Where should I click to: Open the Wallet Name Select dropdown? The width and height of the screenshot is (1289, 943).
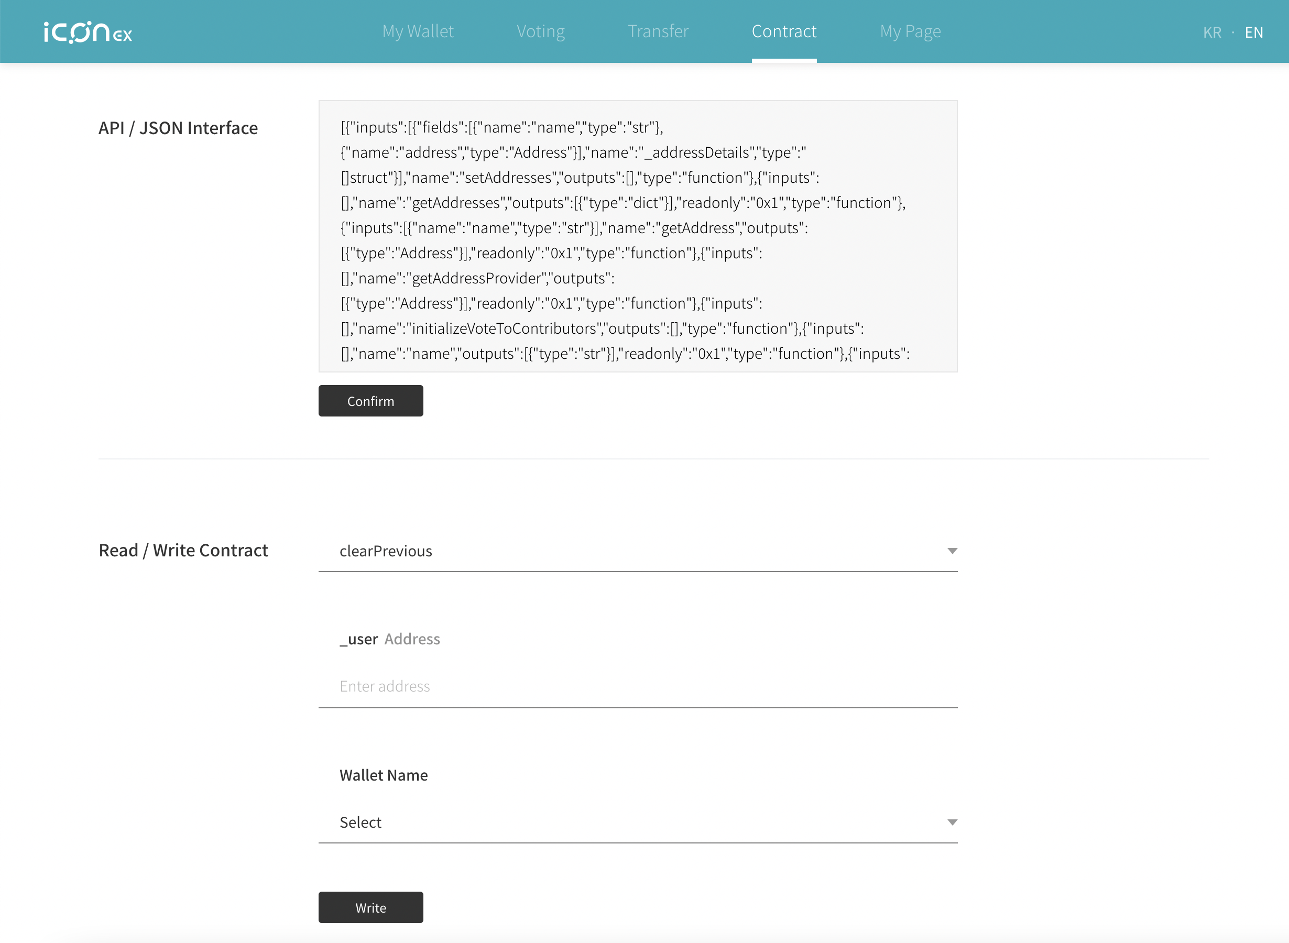pyautogui.click(x=628, y=822)
